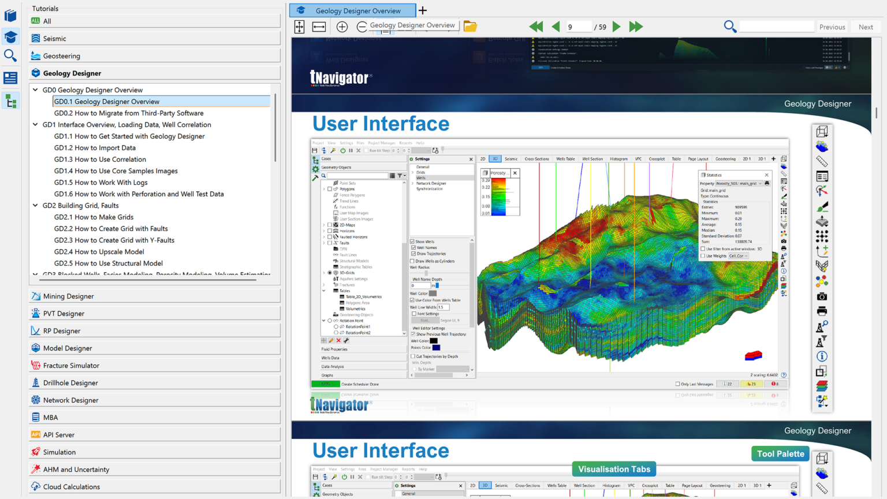
Task: Collapse the GD1 Interface Overview node
Action: click(36, 125)
